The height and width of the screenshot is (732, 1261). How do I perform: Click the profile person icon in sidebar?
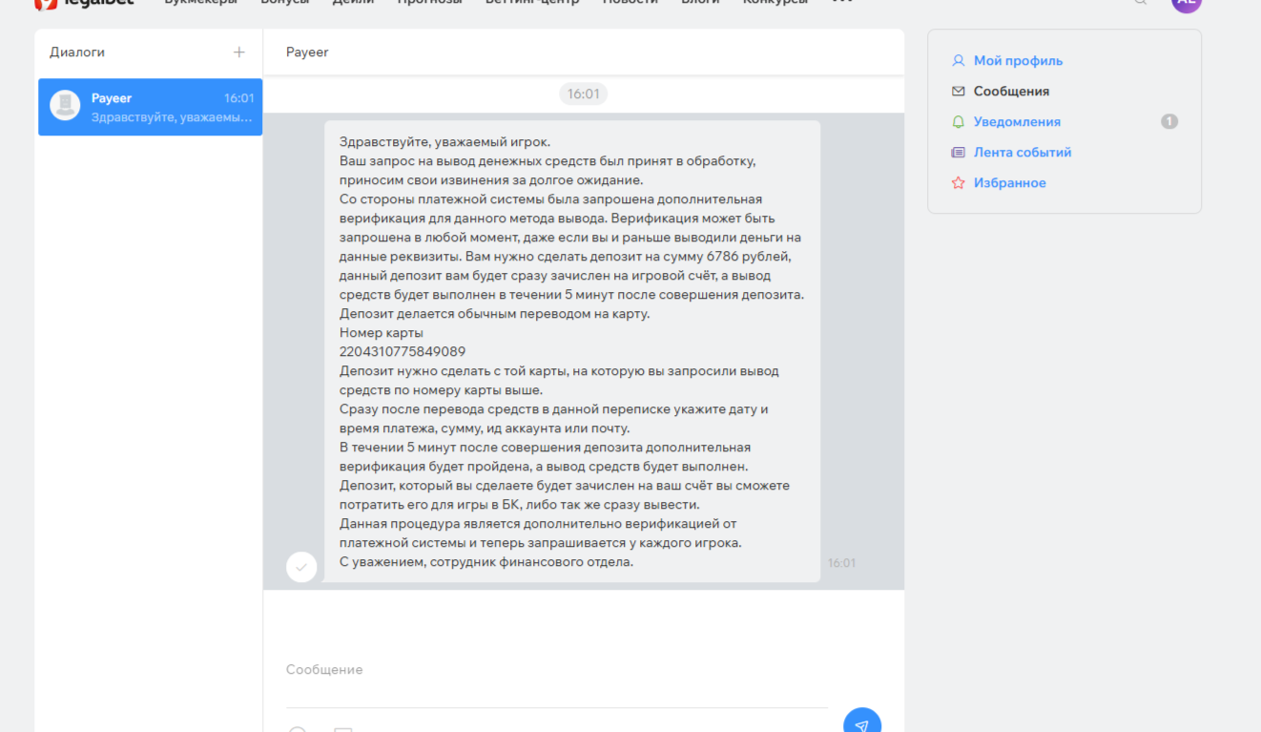958,61
